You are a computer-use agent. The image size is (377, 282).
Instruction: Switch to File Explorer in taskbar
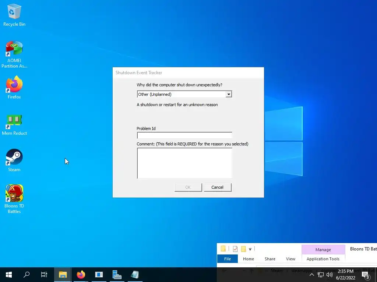click(63, 275)
